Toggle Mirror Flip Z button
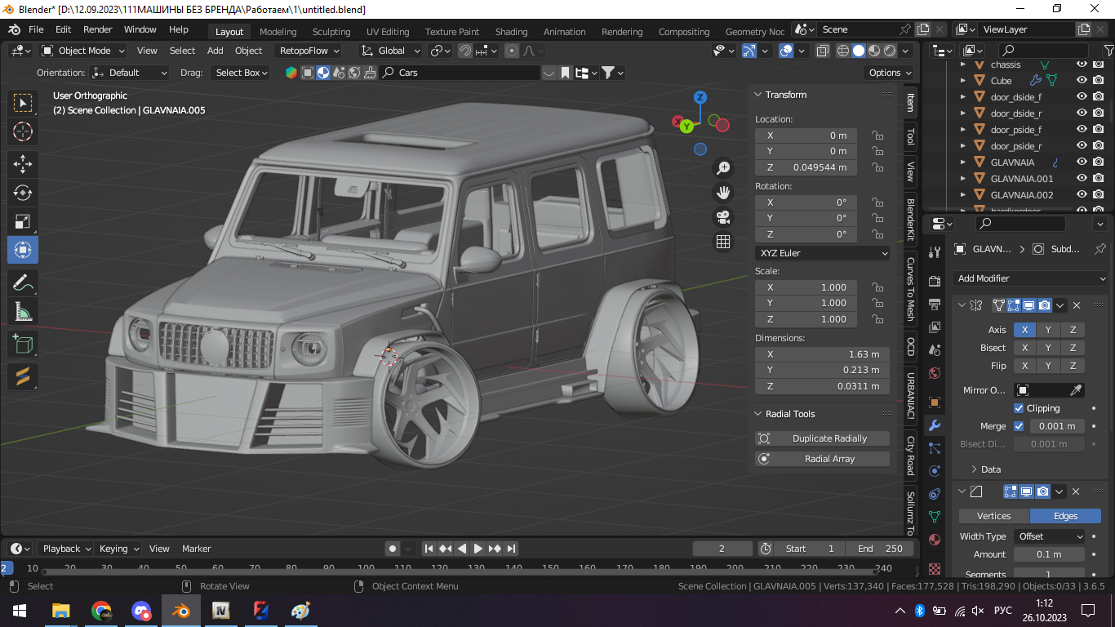The width and height of the screenshot is (1115, 627). (x=1073, y=366)
